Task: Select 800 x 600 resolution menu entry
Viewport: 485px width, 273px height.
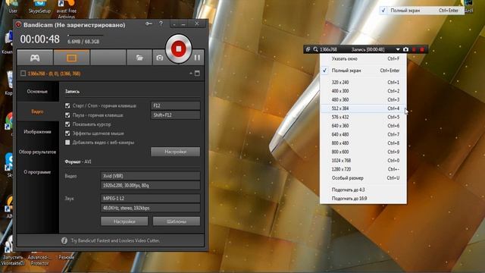Action: (363, 152)
